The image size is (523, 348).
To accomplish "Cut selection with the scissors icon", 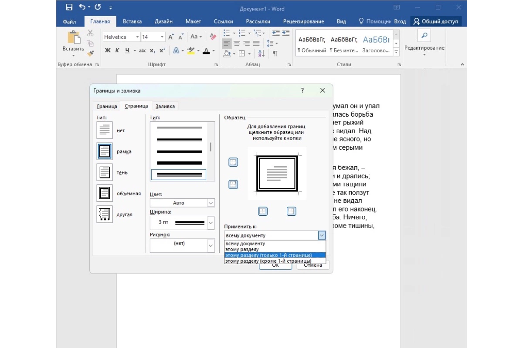I will tap(90, 33).
